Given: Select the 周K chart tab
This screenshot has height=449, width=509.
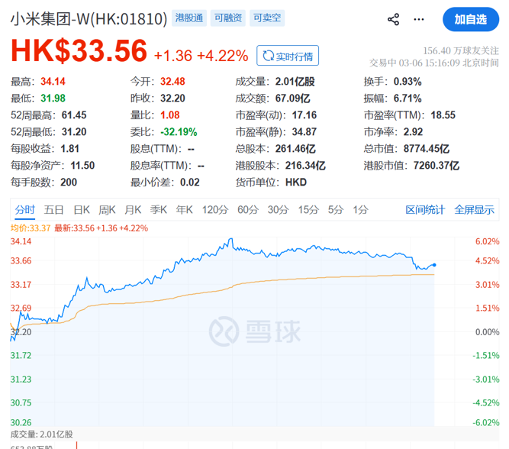Looking at the screenshot, I should pos(108,210).
